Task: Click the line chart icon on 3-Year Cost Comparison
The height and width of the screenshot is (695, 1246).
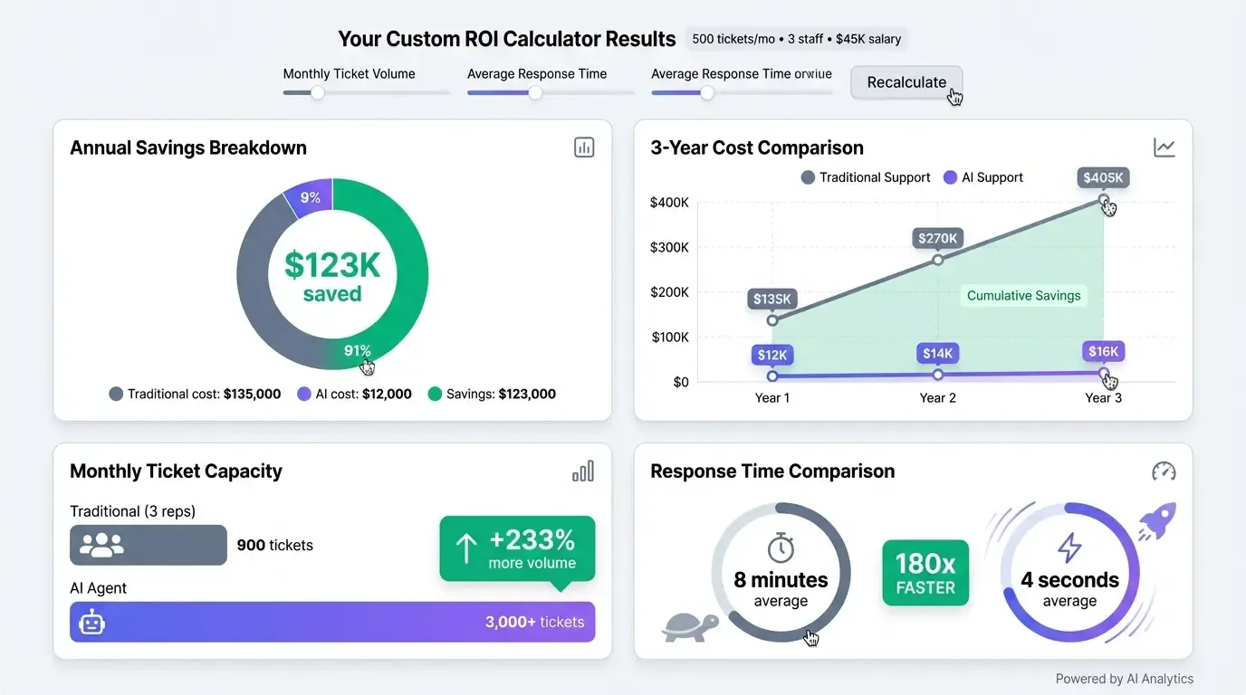Action: click(1164, 146)
